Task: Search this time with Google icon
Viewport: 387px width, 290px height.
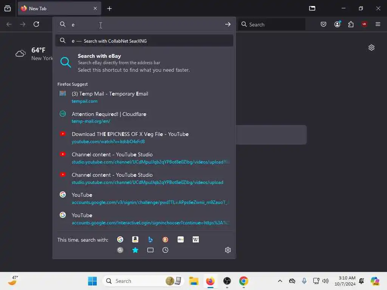Action: click(x=120, y=239)
